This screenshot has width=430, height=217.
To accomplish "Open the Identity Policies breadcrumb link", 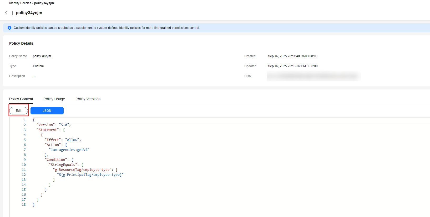I will click(20, 3).
